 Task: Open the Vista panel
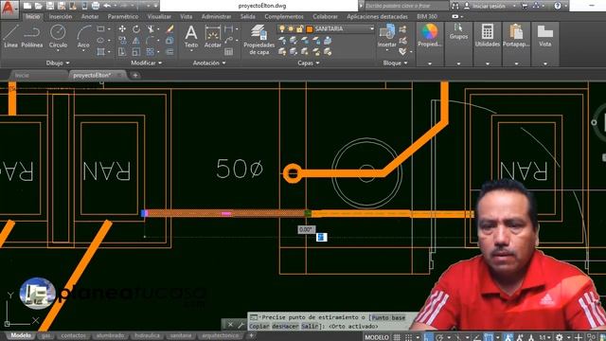[545, 36]
